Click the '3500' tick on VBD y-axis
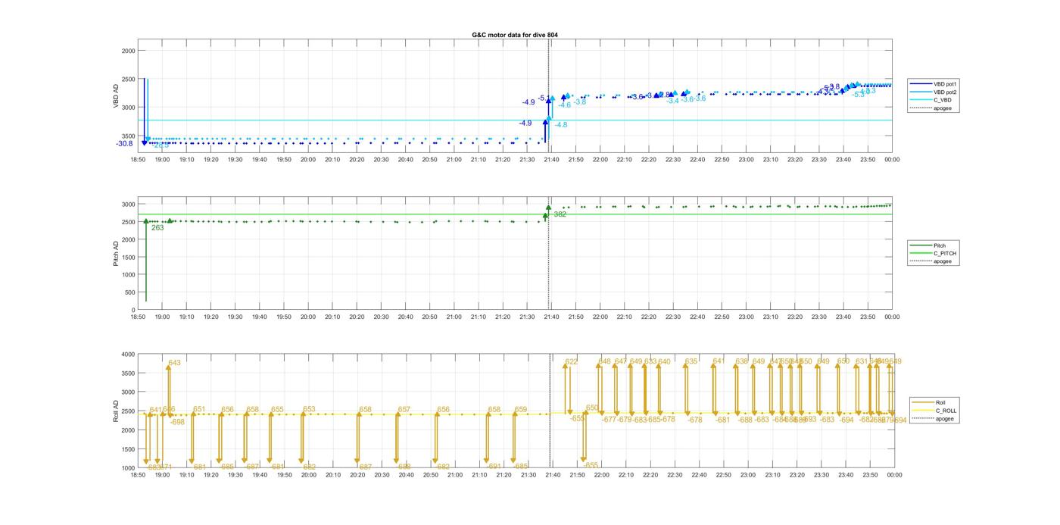 pos(128,136)
